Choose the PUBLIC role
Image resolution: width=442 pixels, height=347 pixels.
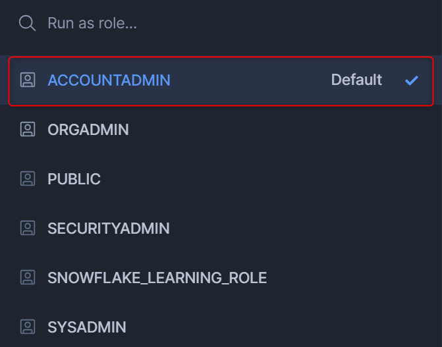click(x=74, y=179)
